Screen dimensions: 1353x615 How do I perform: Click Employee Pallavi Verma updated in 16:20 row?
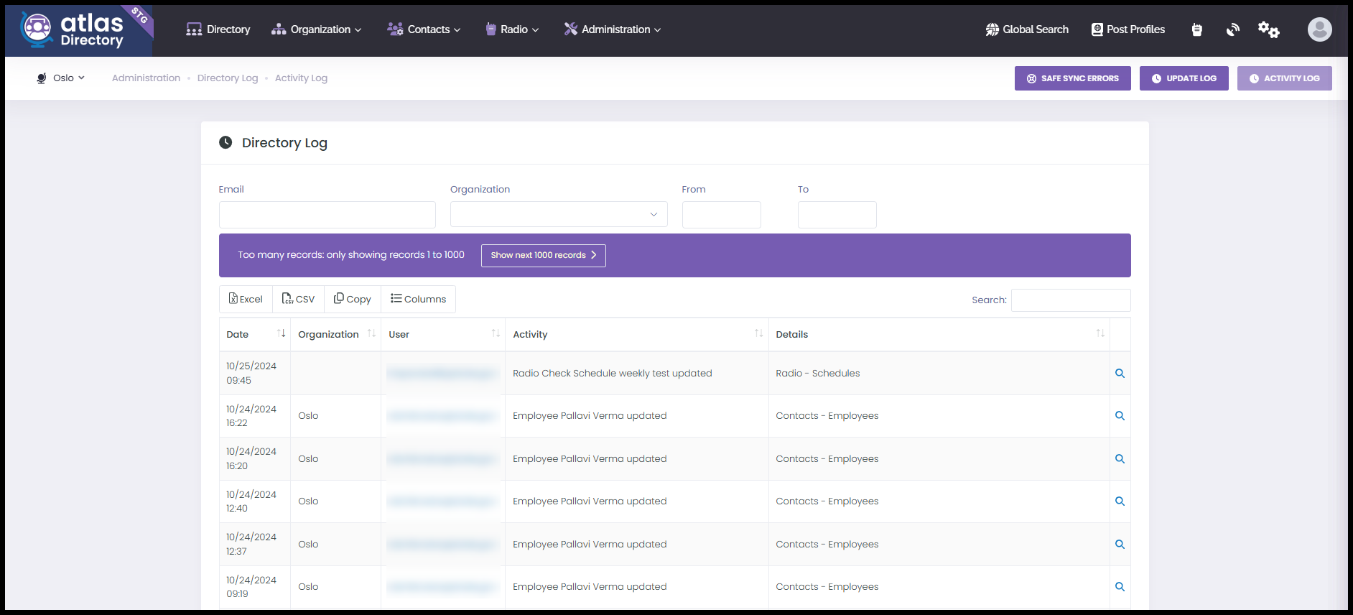tap(590, 458)
